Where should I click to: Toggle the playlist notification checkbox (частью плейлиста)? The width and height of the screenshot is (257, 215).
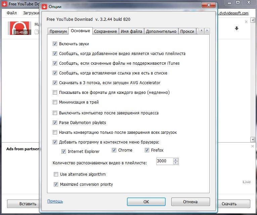(x=55, y=54)
